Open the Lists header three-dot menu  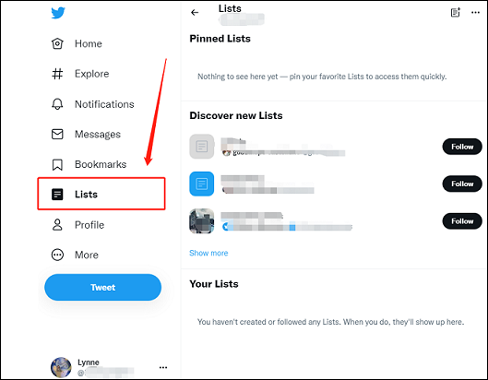[x=475, y=12]
